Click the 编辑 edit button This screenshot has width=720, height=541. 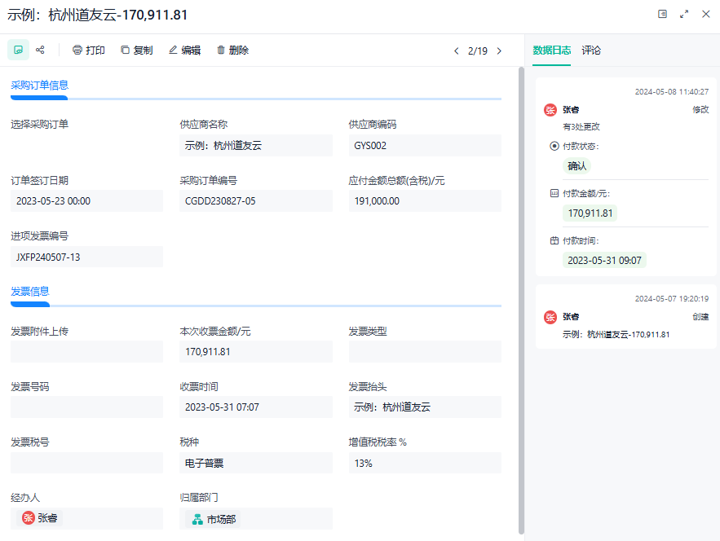point(184,50)
